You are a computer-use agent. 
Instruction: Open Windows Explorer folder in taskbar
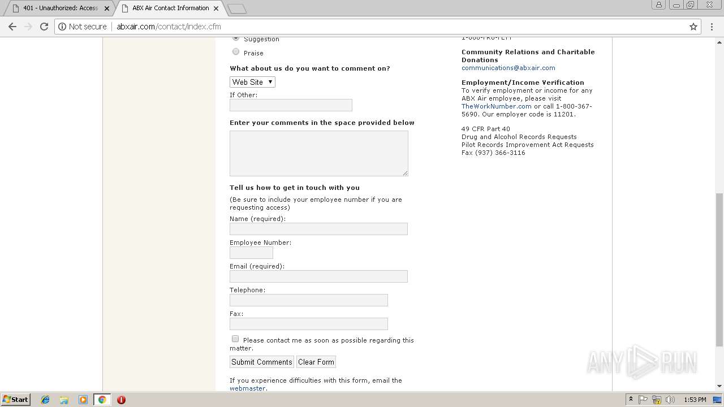point(64,400)
